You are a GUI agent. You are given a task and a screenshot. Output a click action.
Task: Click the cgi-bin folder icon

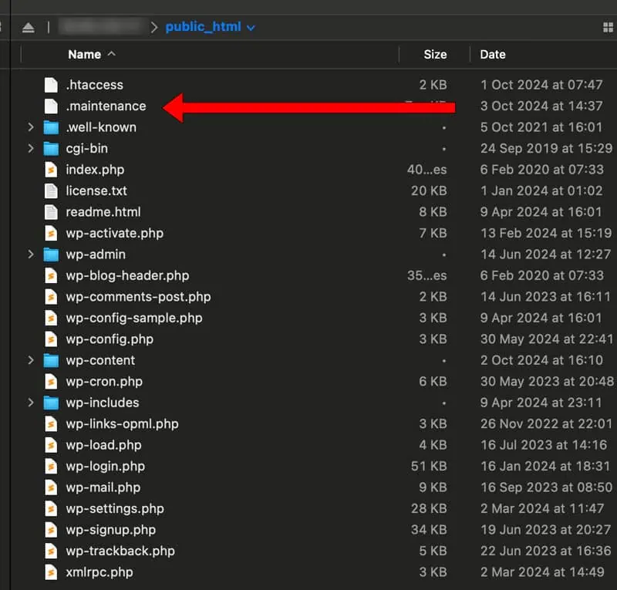[x=51, y=148]
